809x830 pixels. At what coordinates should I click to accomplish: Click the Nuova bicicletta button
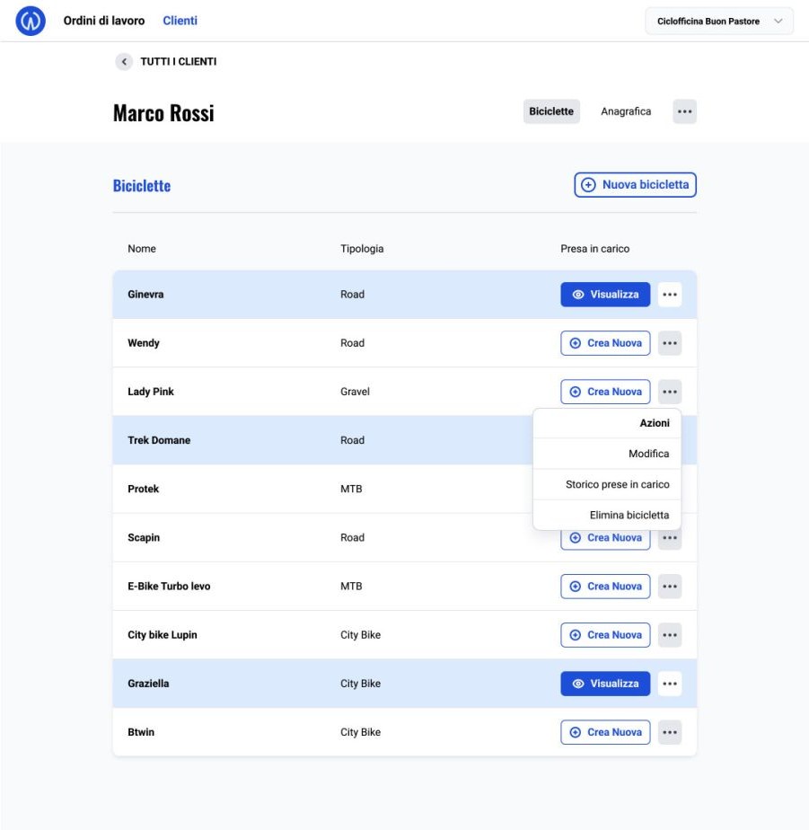(x=635, y=185)
